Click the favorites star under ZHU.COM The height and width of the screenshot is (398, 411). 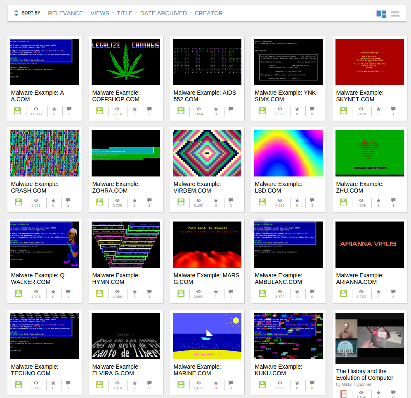coord(378,200)
